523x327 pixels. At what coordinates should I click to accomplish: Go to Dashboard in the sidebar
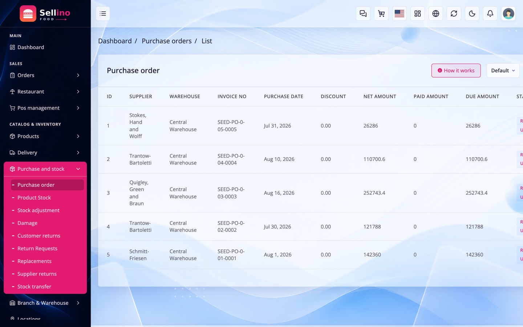click(45, 47)
